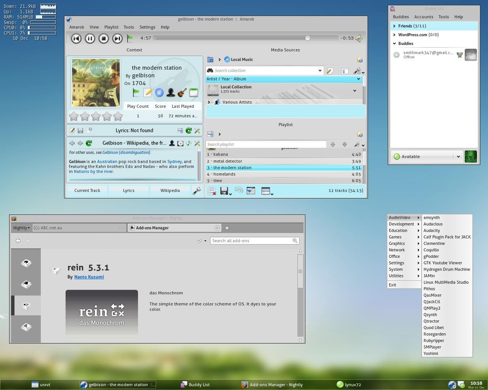Click the Media Sources home icon
This screenshot has width=488, height=390.
point(210,59)
